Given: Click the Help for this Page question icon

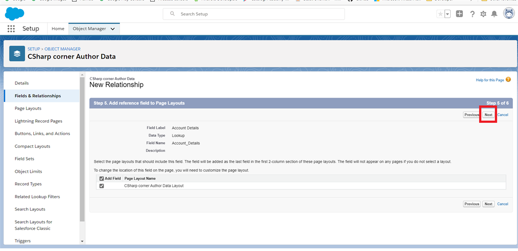Looking at the screenshot, I should [508, 79].
